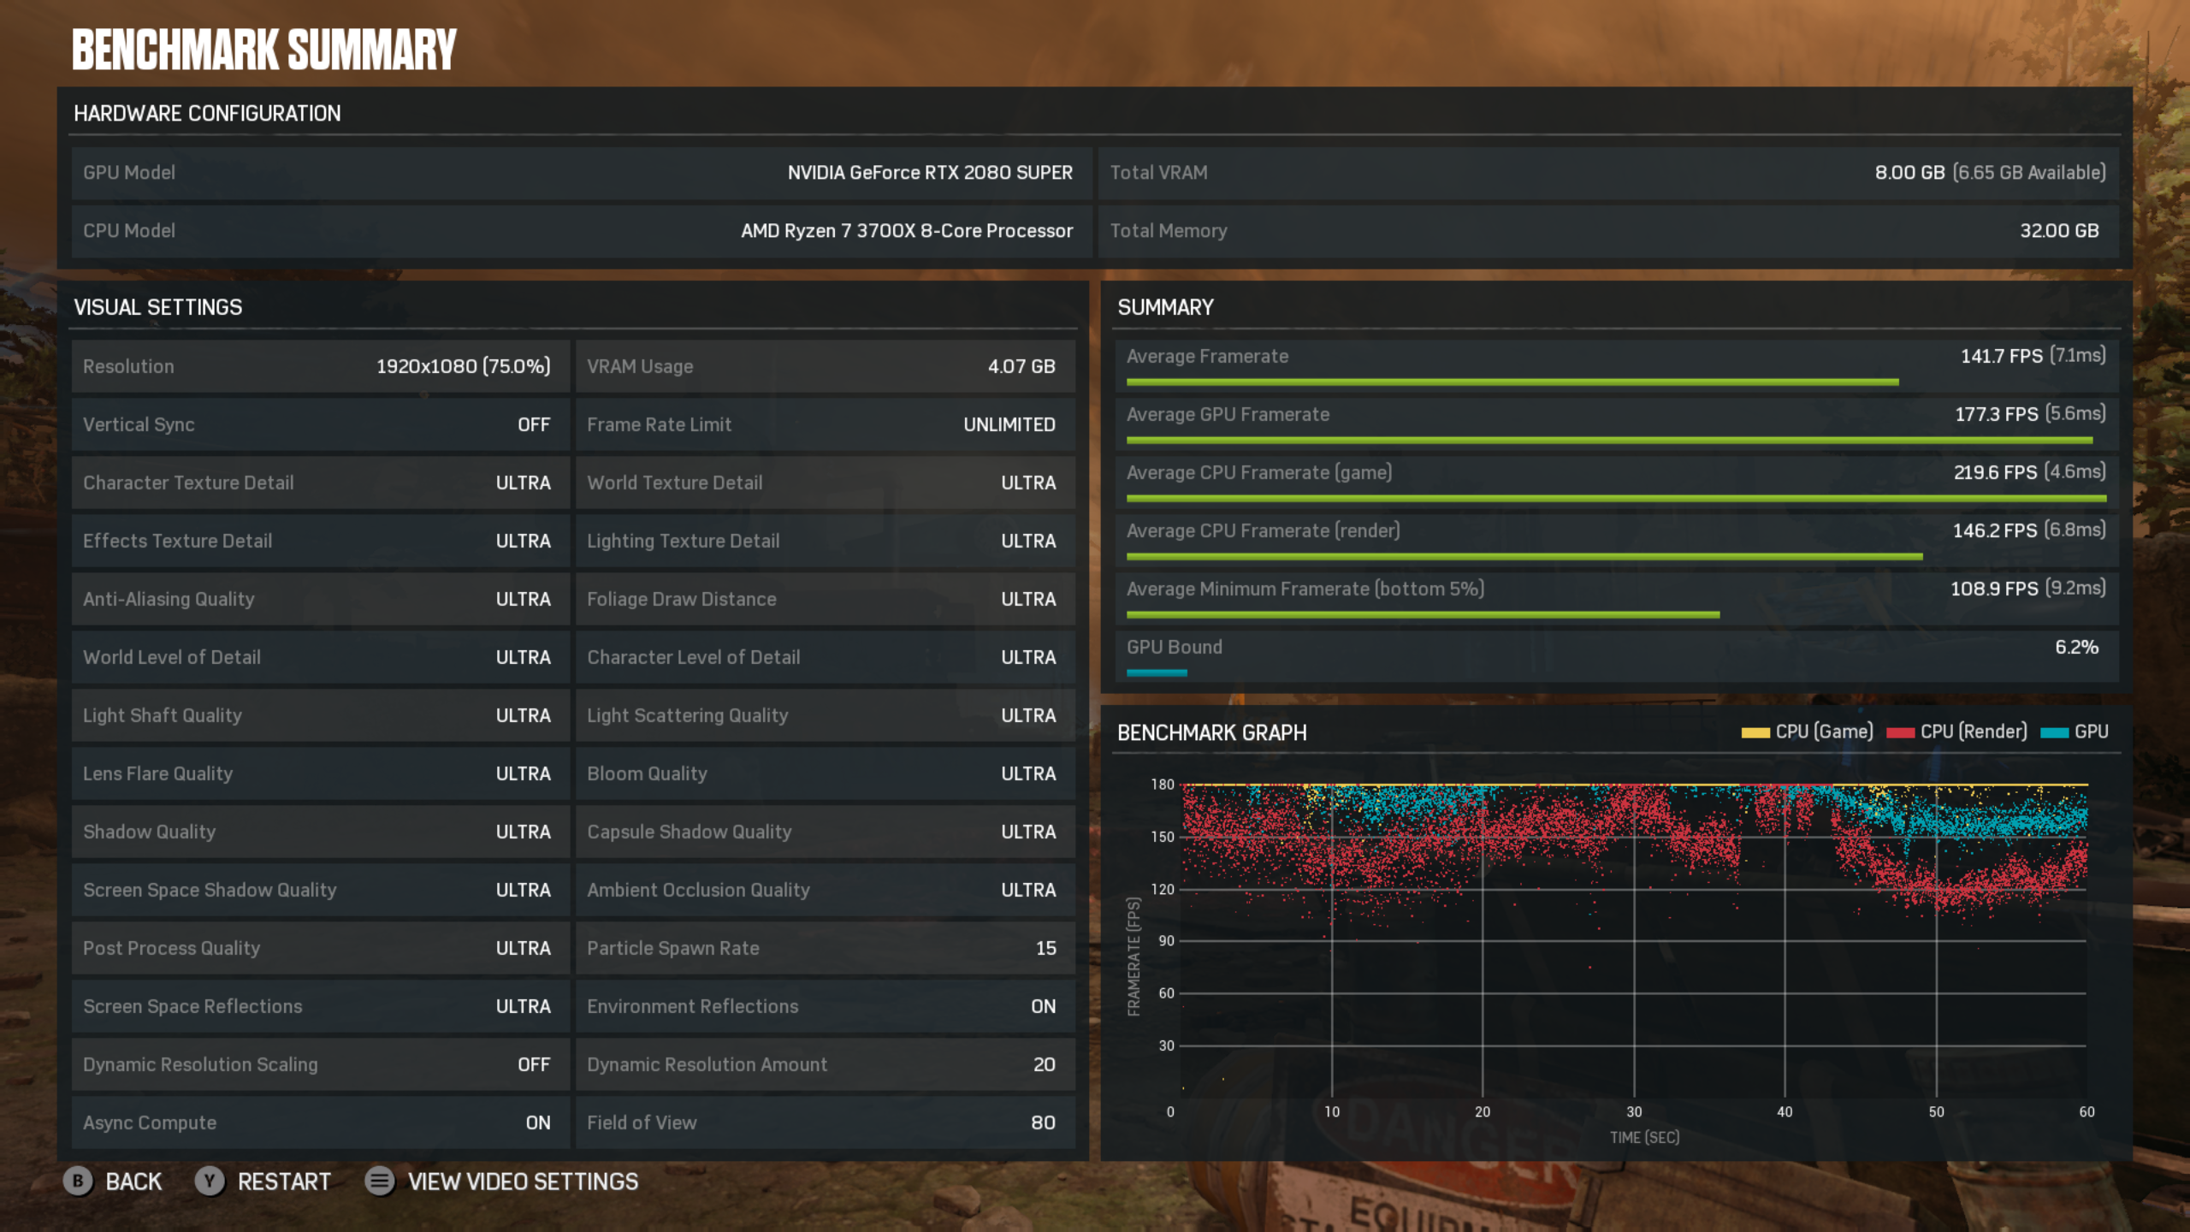Click the yellow CPU (Game) legend swatch

[x=1755, y=732]
